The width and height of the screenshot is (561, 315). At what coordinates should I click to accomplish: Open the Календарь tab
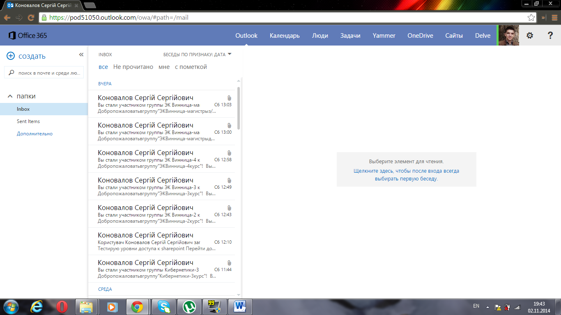[x=285, y=36]
